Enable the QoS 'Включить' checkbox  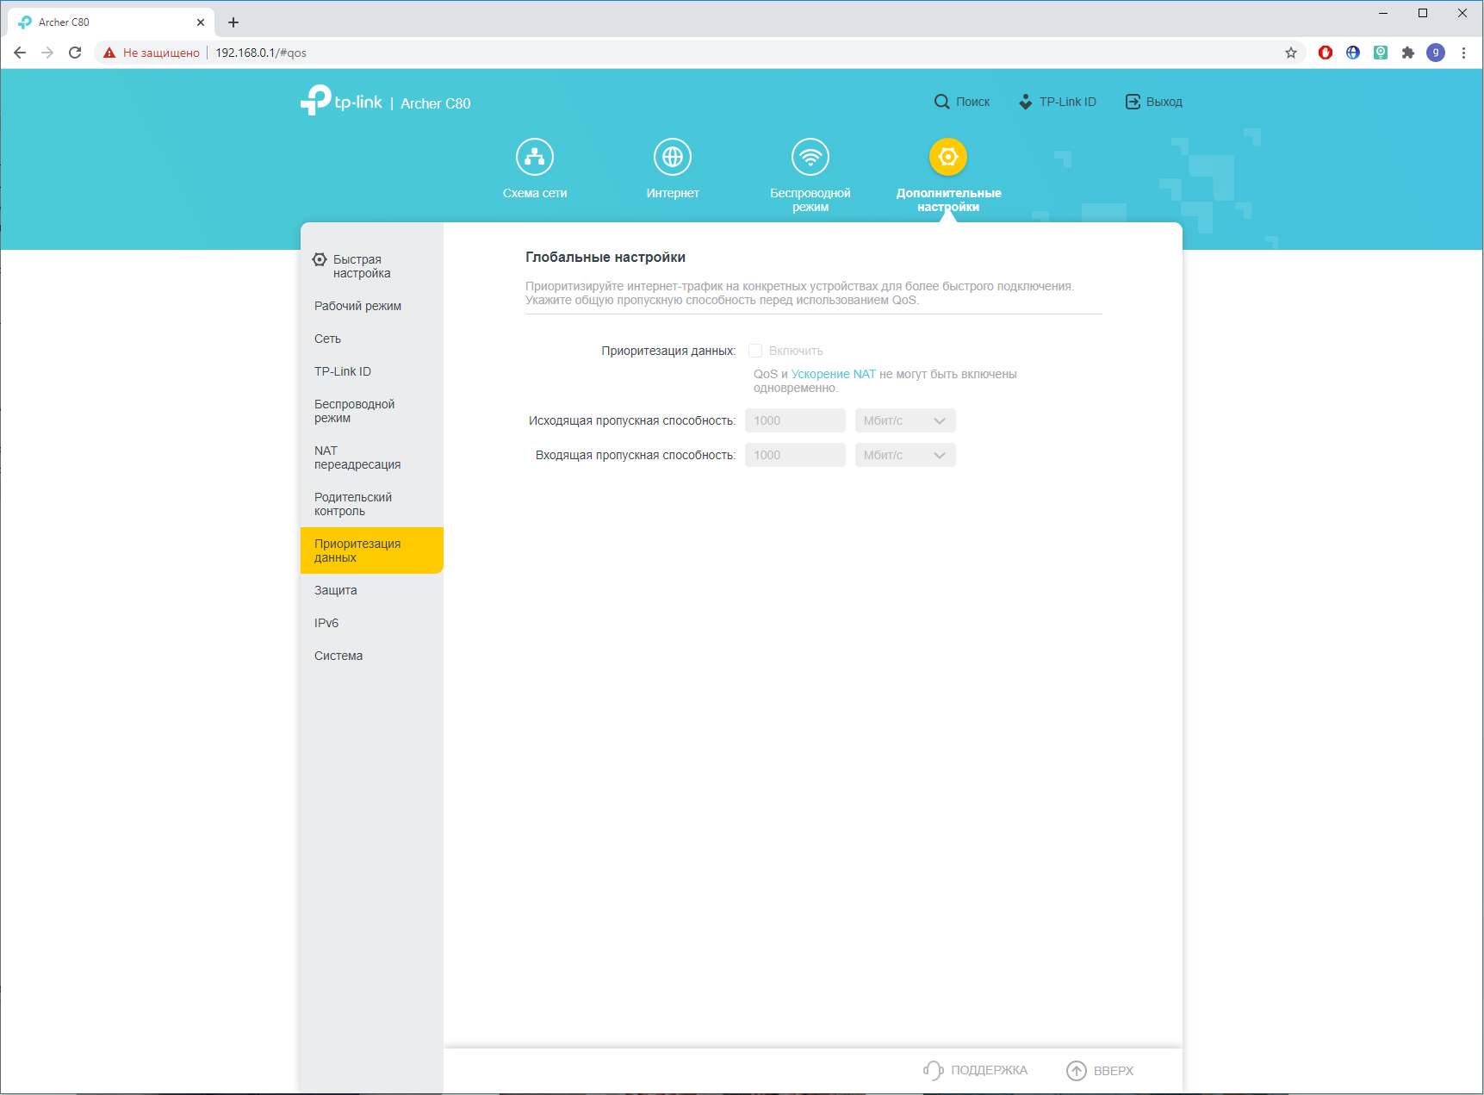(x=755, y=351)
